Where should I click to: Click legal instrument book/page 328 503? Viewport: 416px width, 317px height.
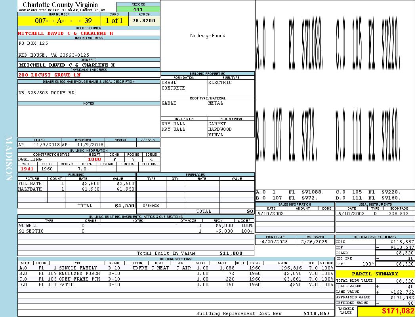click(x=399, y=214)
